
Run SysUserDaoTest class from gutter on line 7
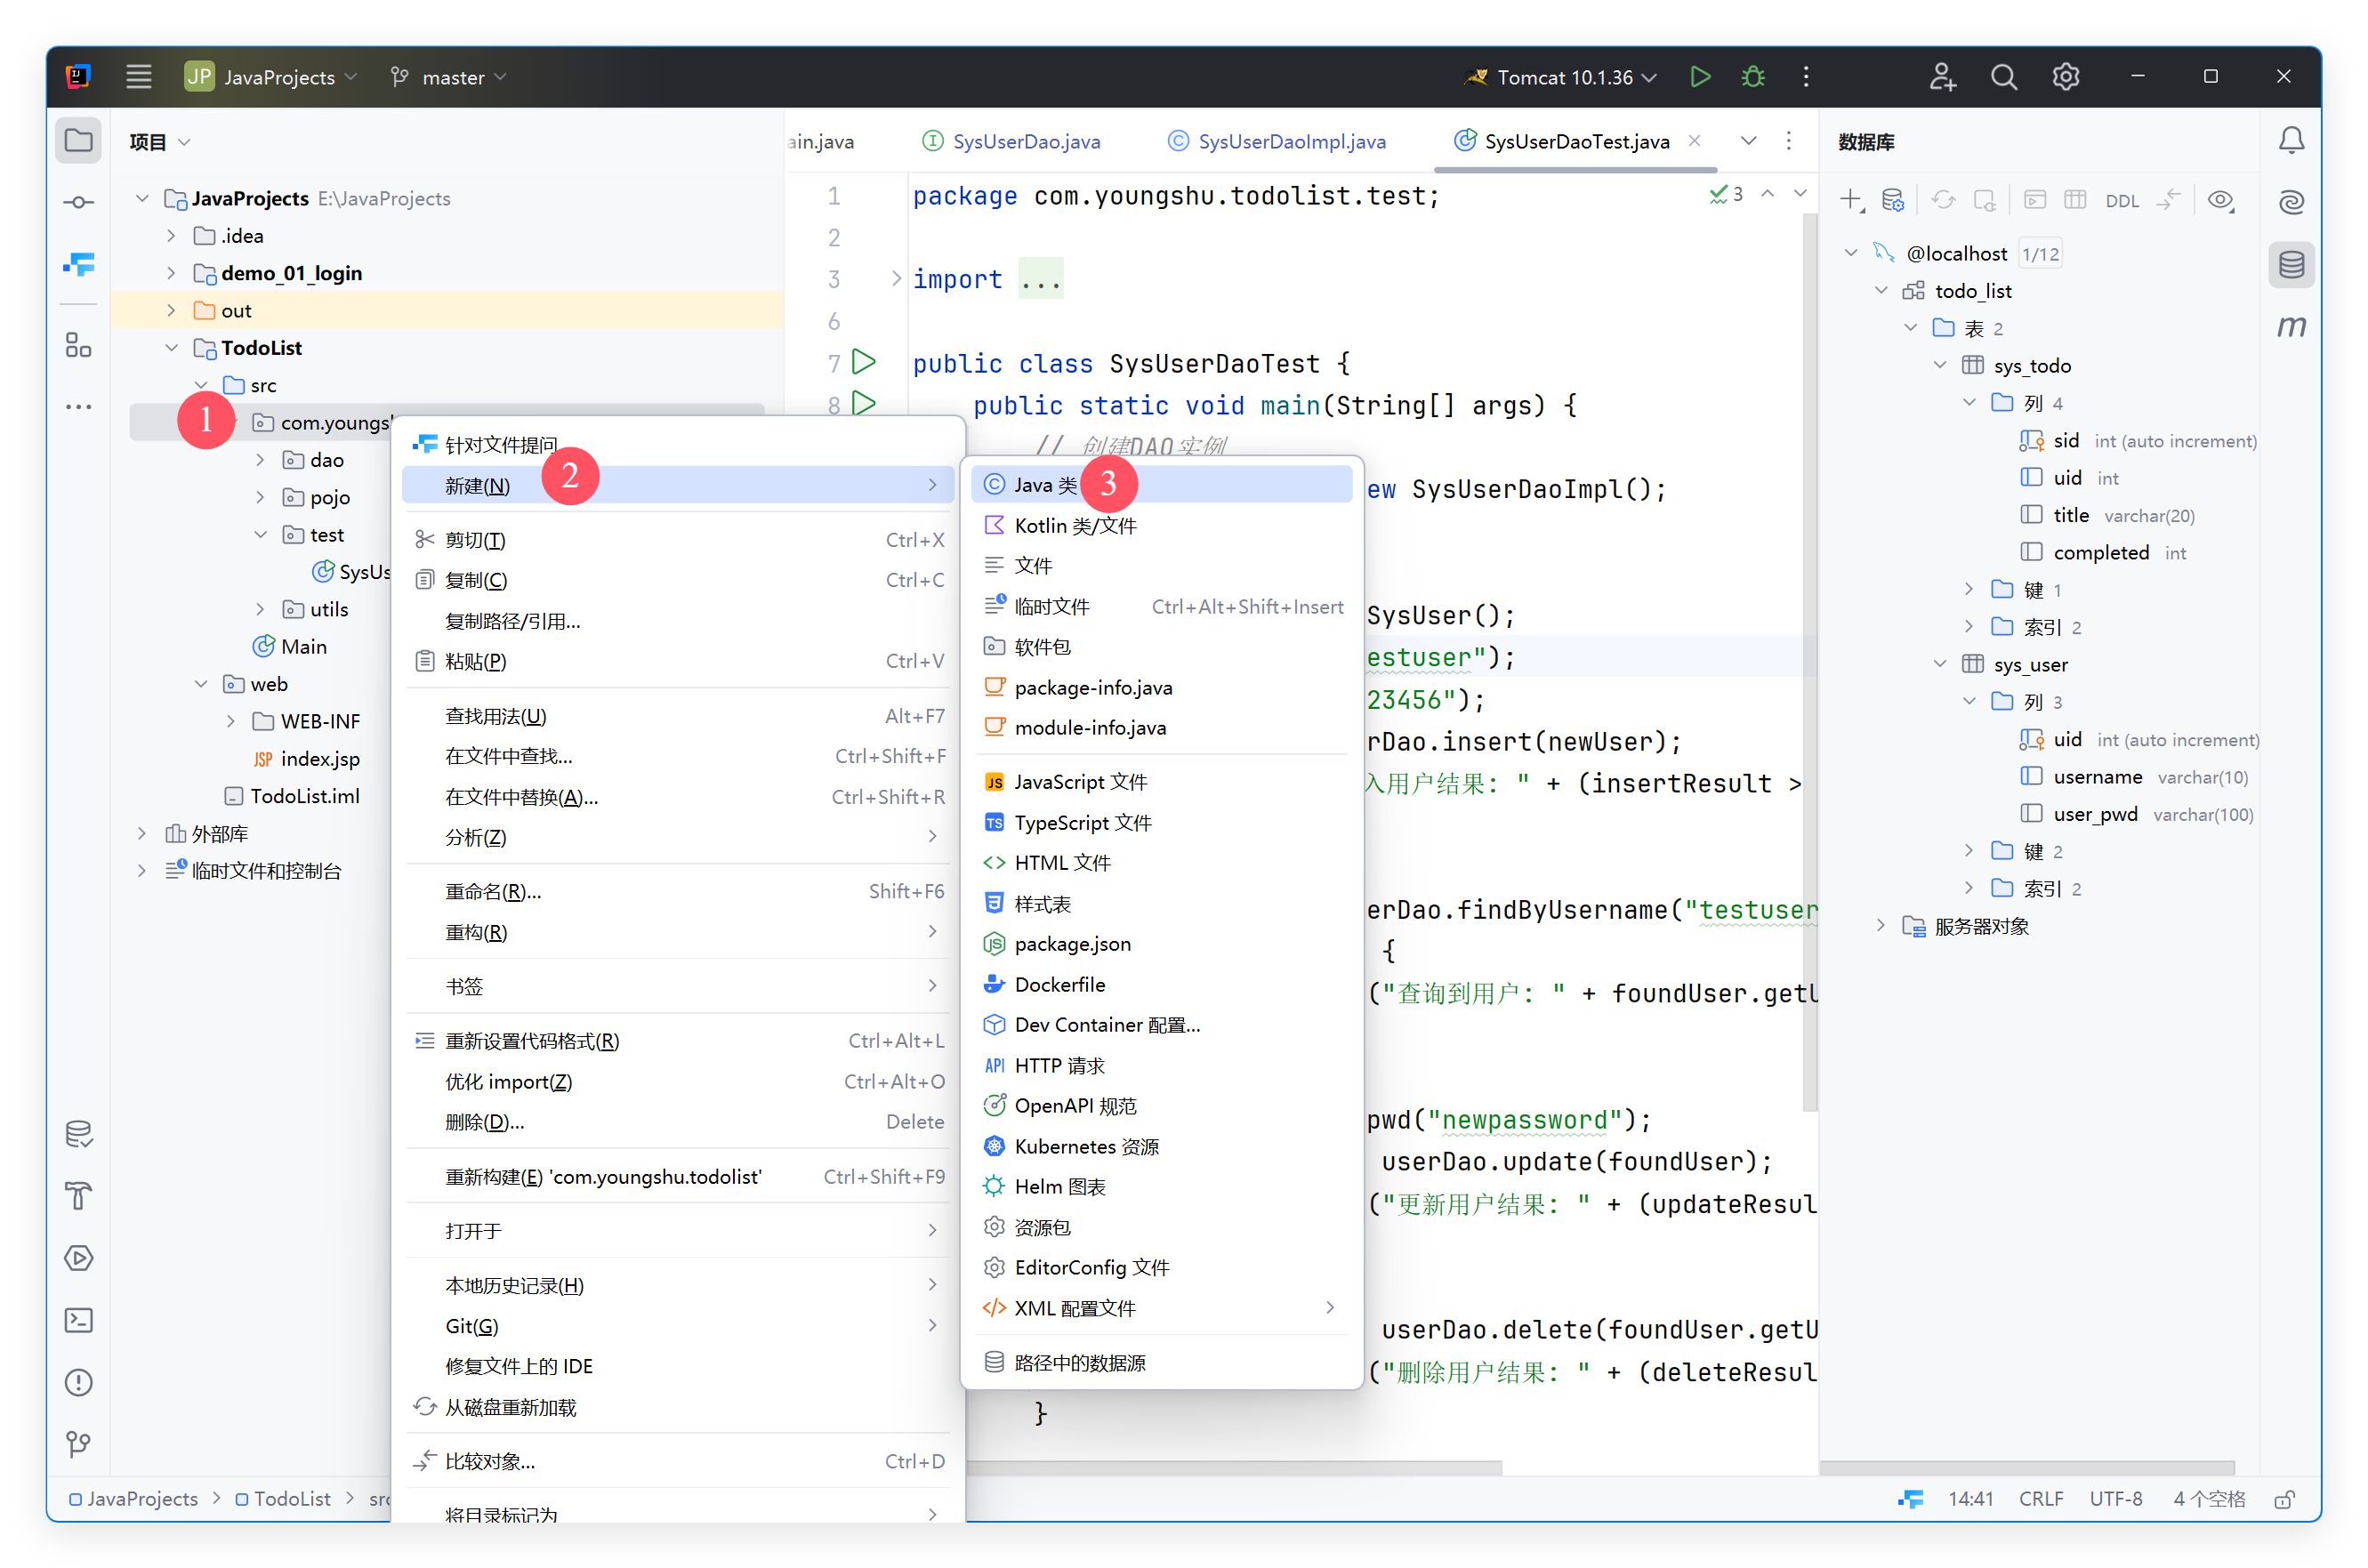click(x=864, y=362)
